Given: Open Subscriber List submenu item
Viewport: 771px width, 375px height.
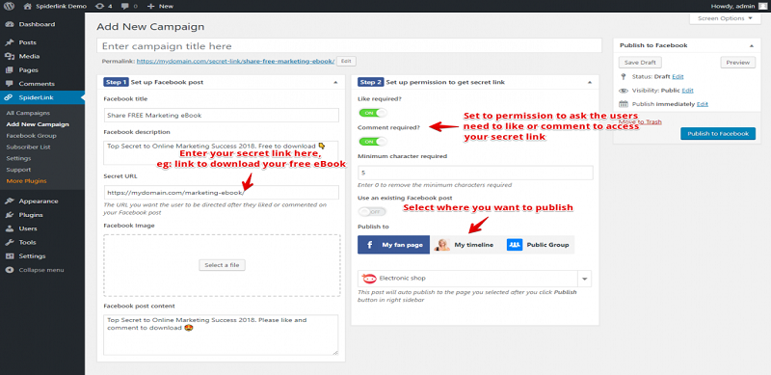Looking at the screenshot, I should point(29,147).
